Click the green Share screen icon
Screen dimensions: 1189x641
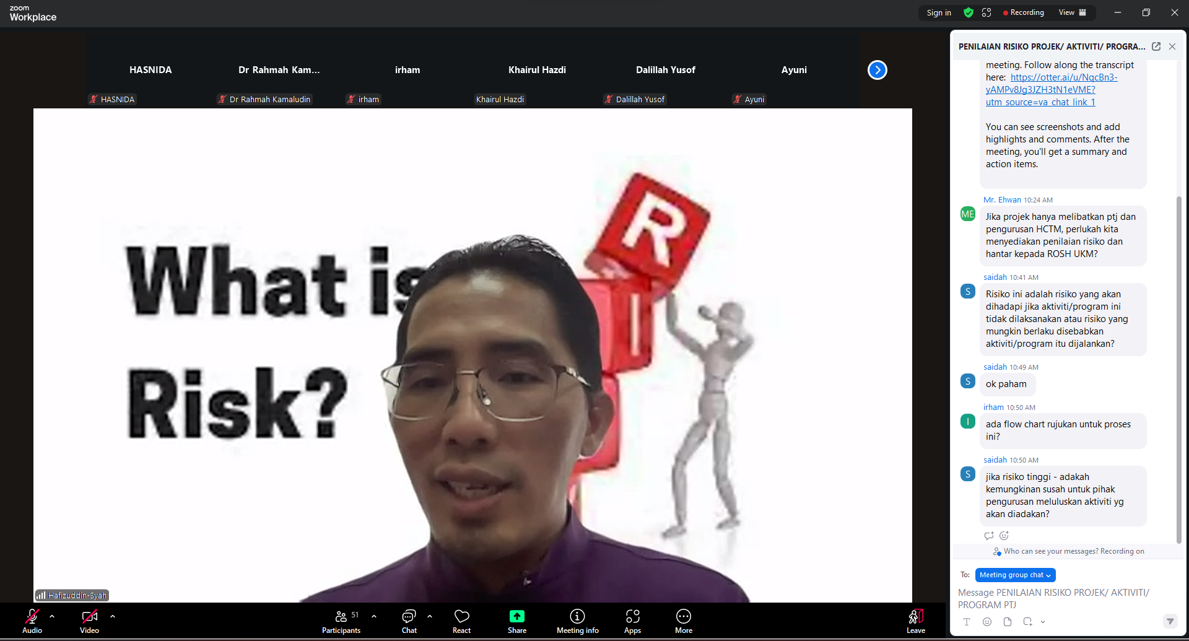tap(516, 616)
